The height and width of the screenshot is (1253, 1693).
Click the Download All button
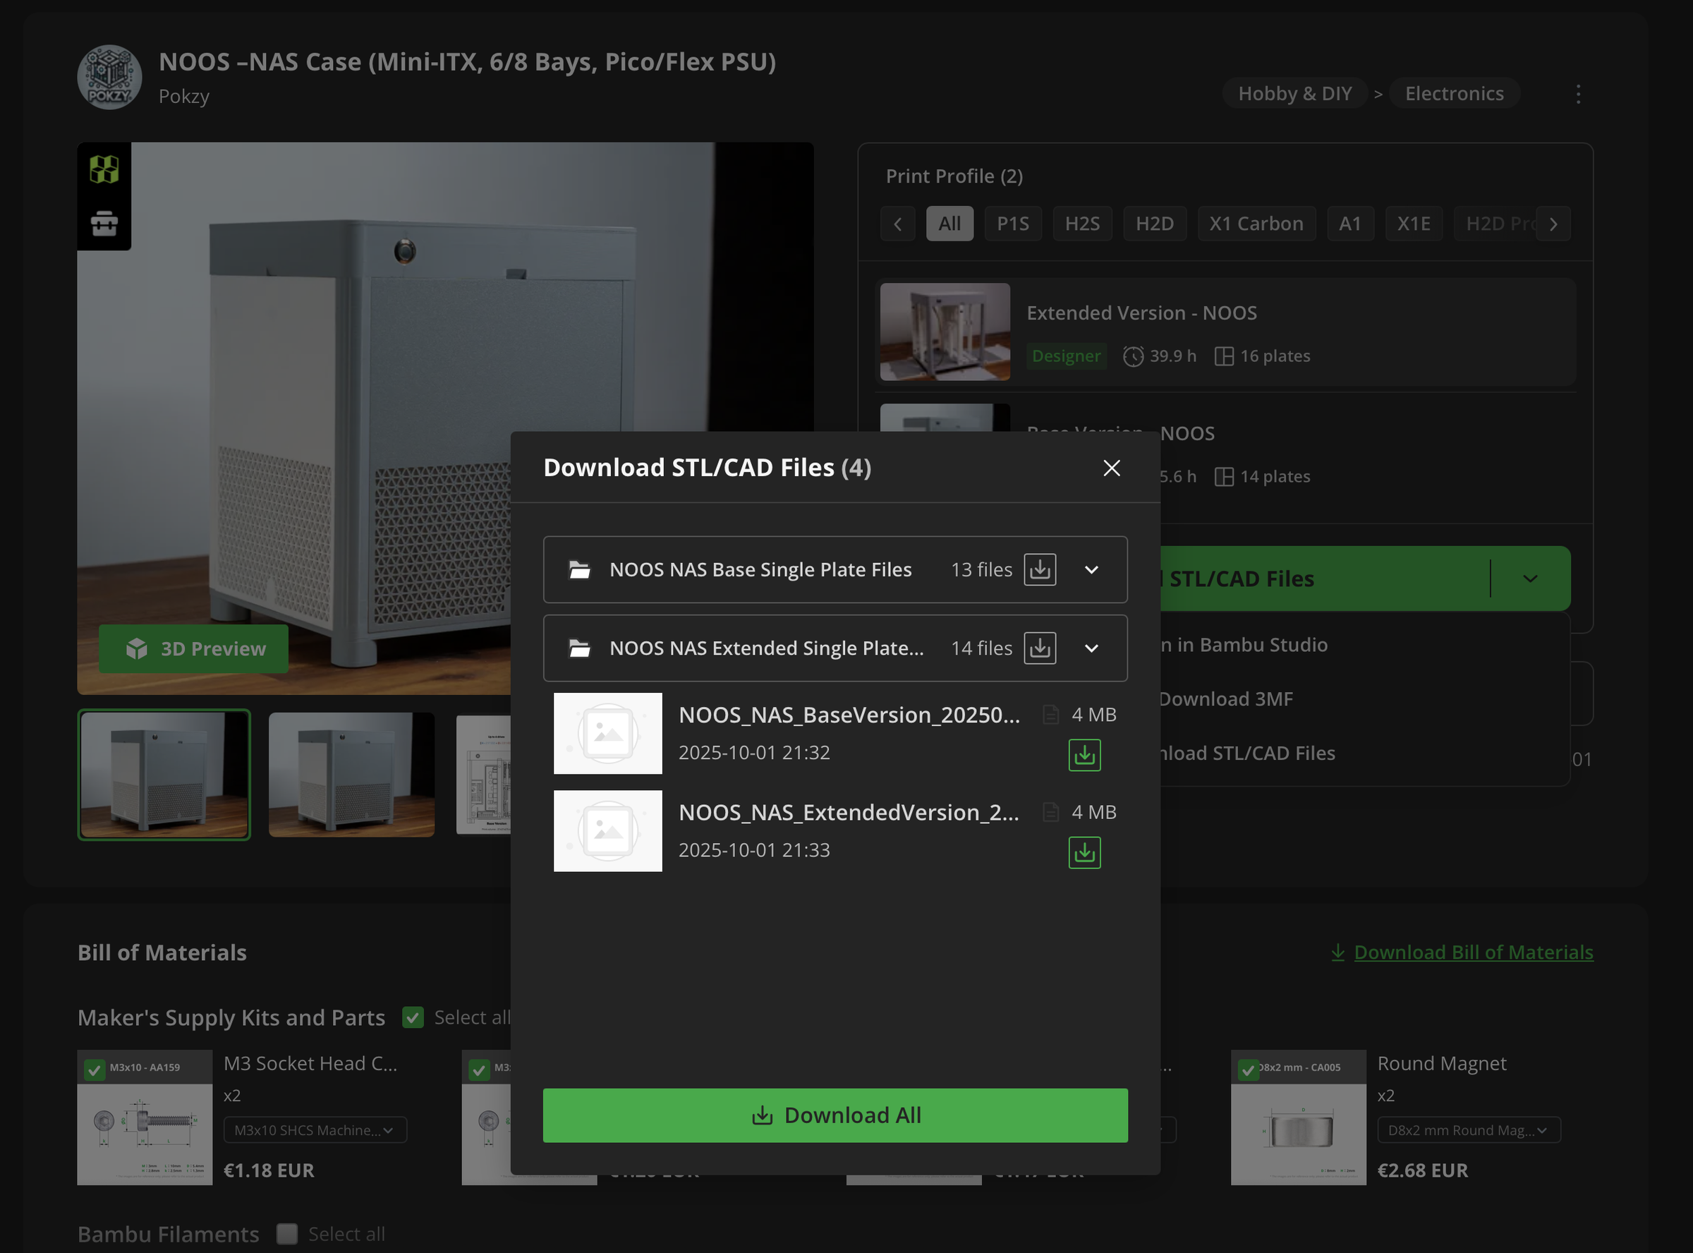pyautogui.click(x=835, y=1115)
